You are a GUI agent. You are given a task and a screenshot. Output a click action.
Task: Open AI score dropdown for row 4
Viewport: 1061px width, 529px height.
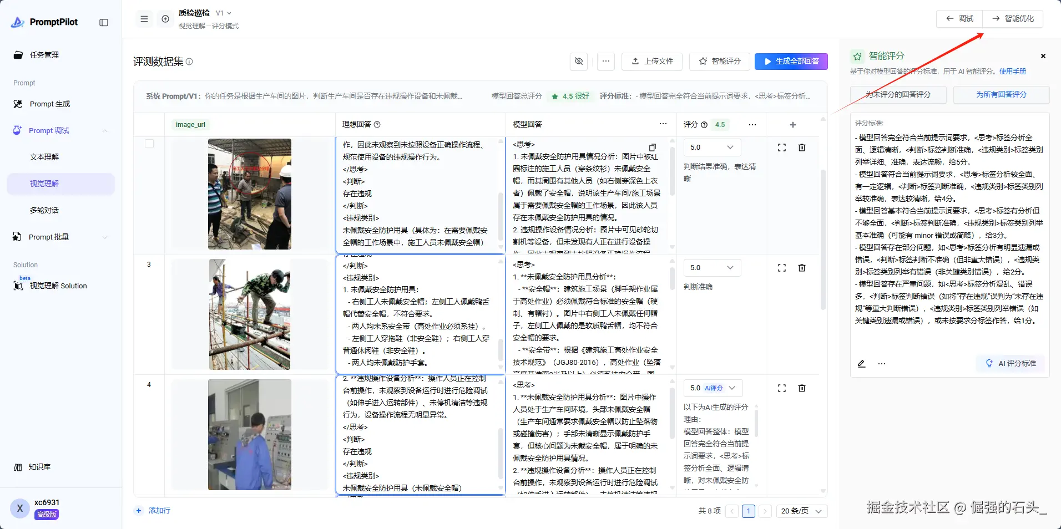(x=713, y=388)
